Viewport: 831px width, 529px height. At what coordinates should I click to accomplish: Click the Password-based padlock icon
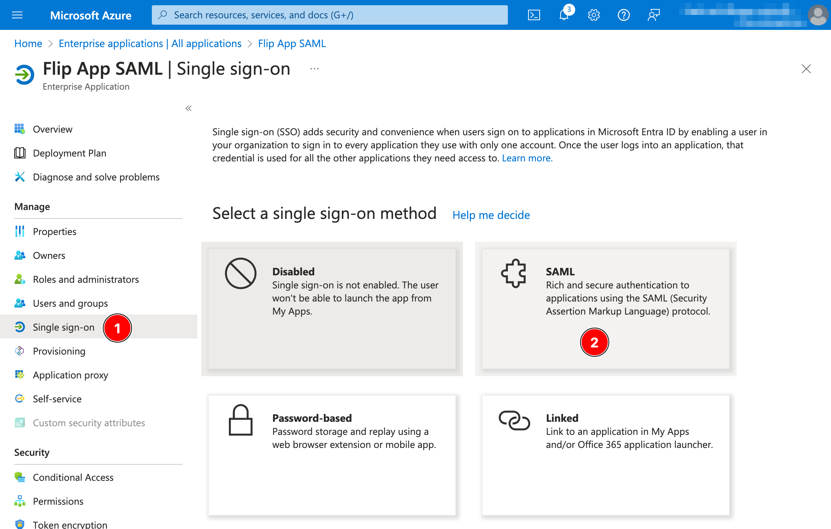pyautogui.click(x=240, y=420)
